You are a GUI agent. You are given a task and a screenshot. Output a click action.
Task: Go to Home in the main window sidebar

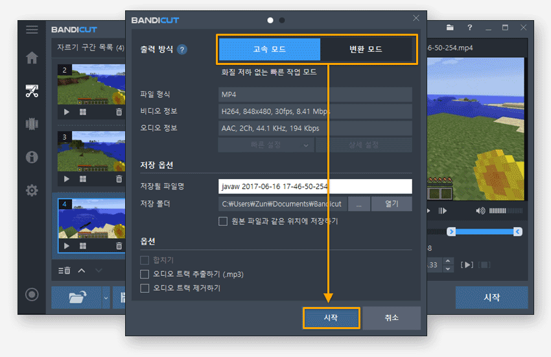(32, 57)
